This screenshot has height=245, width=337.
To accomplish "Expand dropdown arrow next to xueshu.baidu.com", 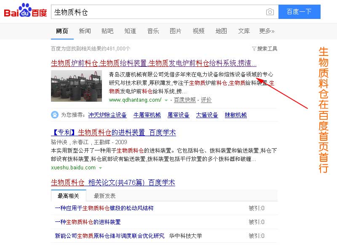I will pyautogui.click(x=100, y=168).
